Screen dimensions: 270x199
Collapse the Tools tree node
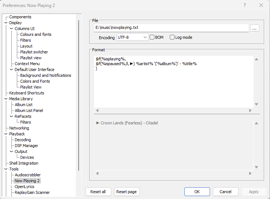coord(6,169)
